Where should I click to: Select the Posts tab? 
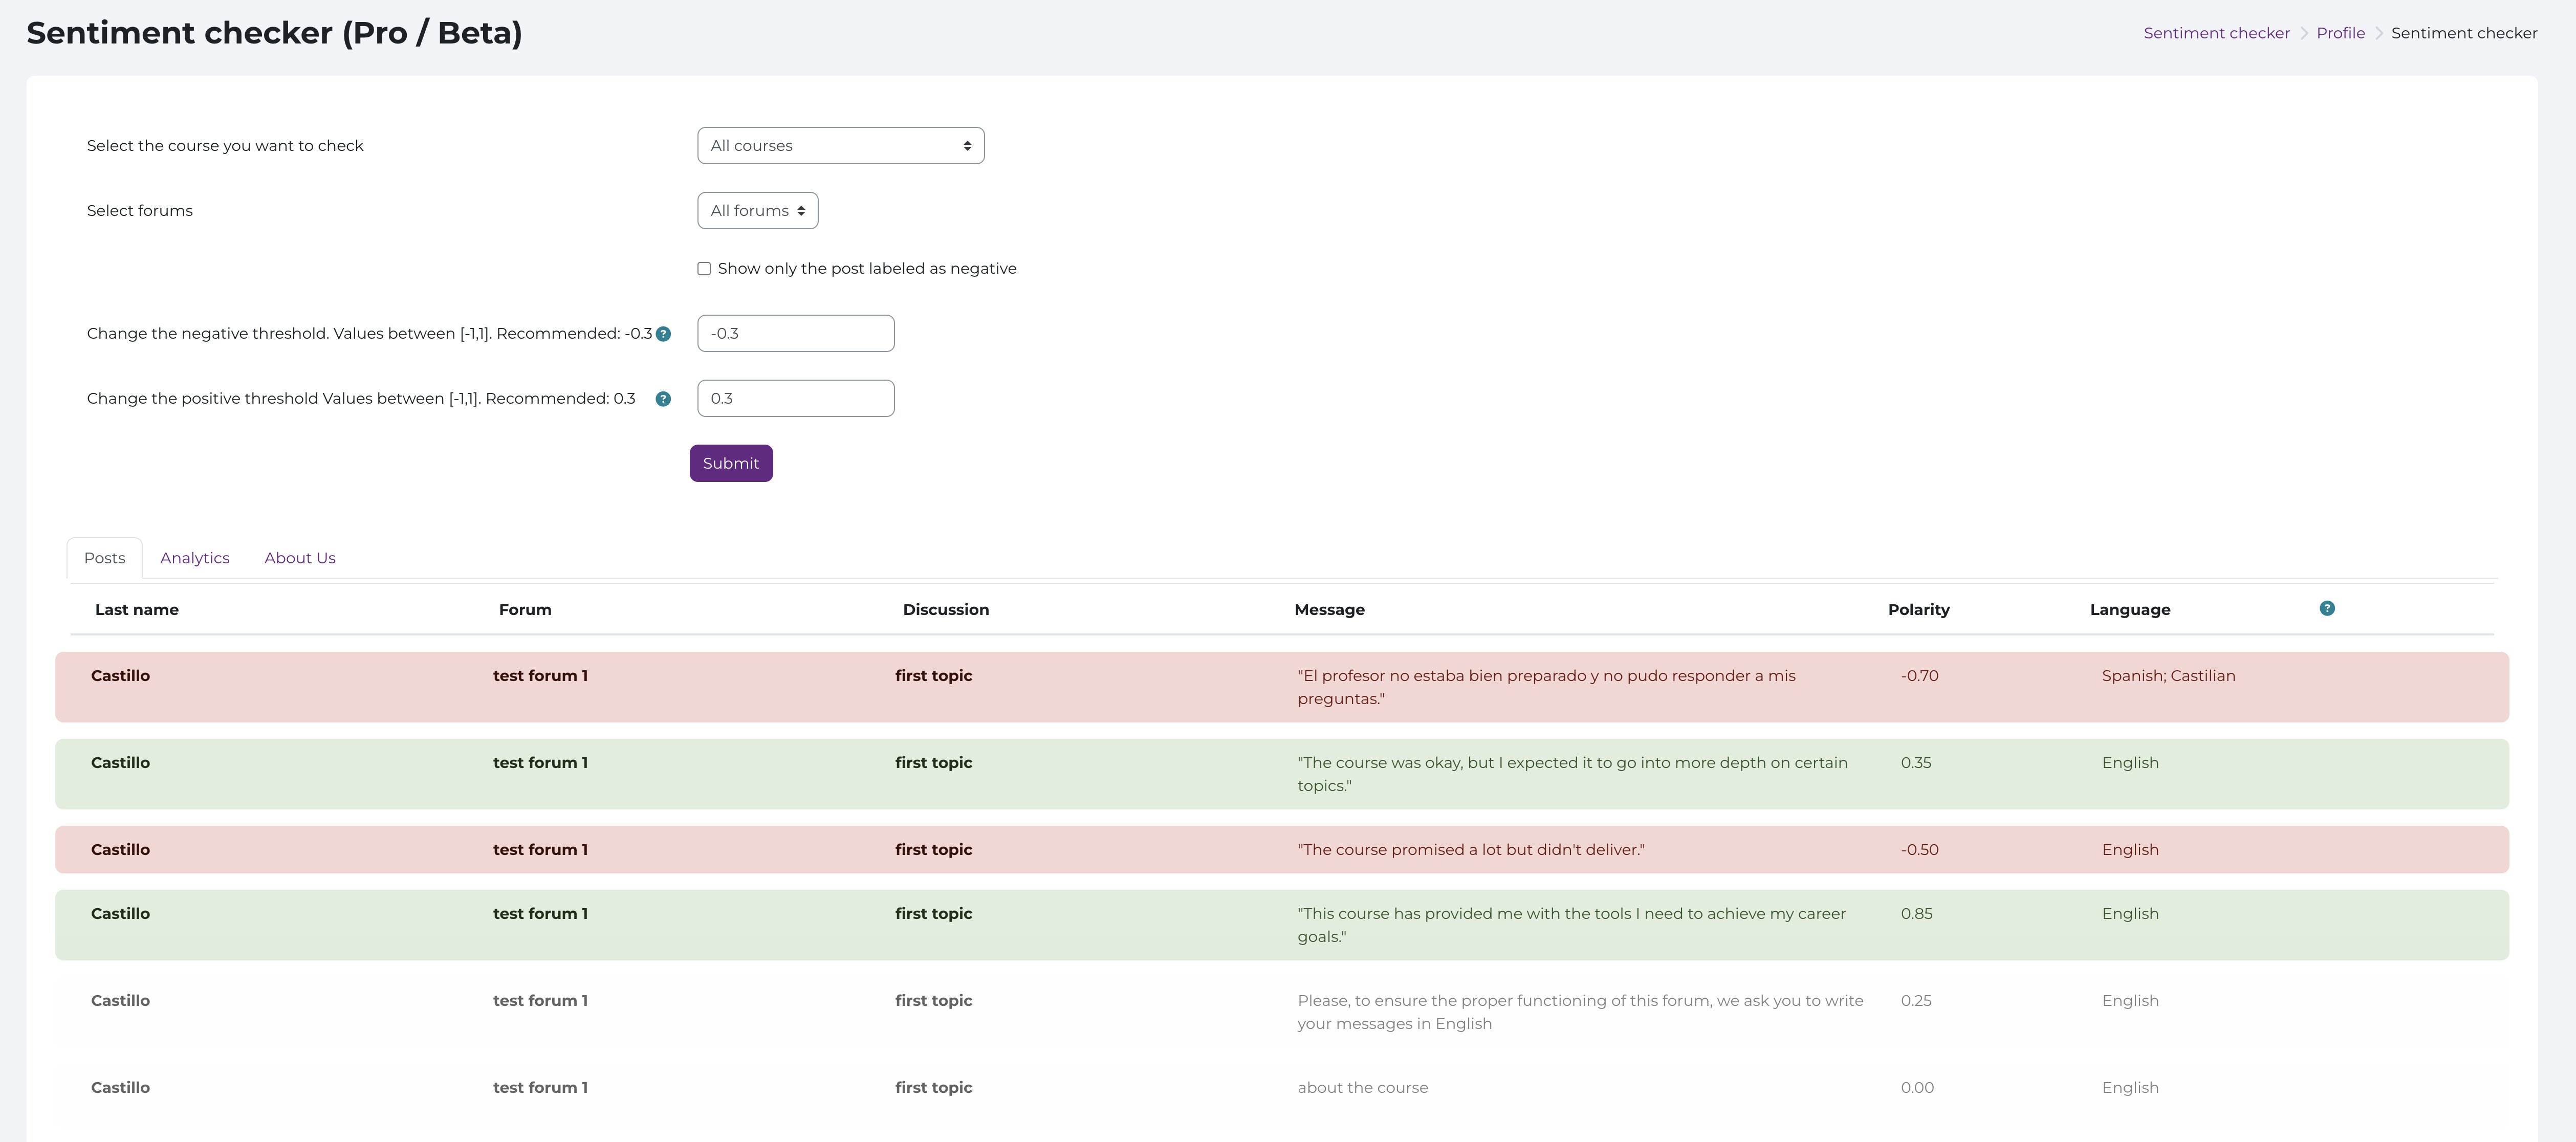pyautogui.click(x=105, y=558)
